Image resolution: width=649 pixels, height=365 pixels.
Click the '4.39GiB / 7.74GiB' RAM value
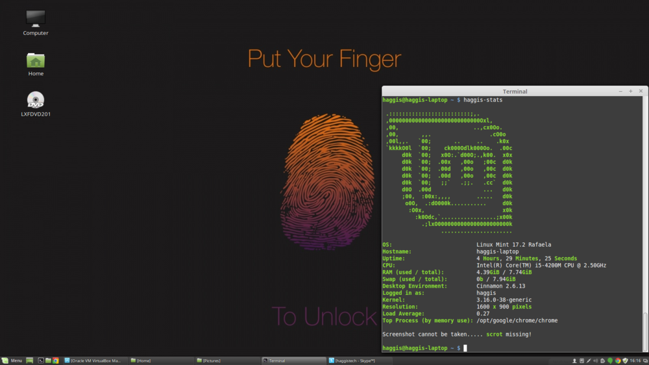tap(504, 272)
